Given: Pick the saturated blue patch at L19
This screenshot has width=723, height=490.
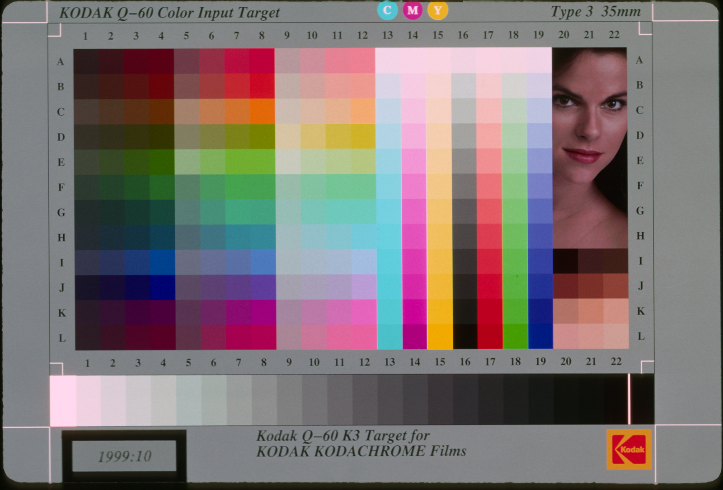Looking at the screenshot, I should coord(540,336).
